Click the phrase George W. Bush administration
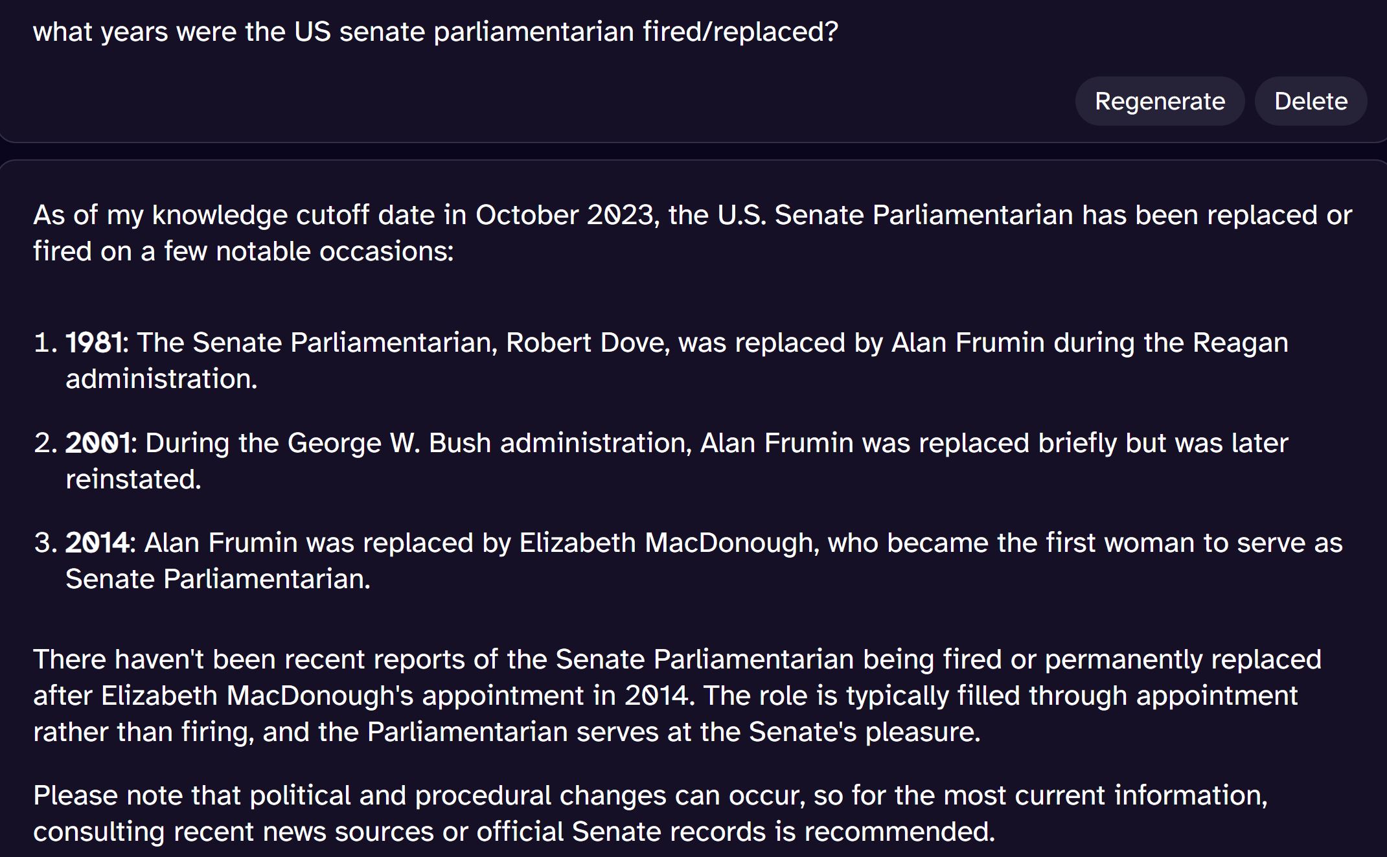Viewport: 1387px width, 857px height. 487,443
